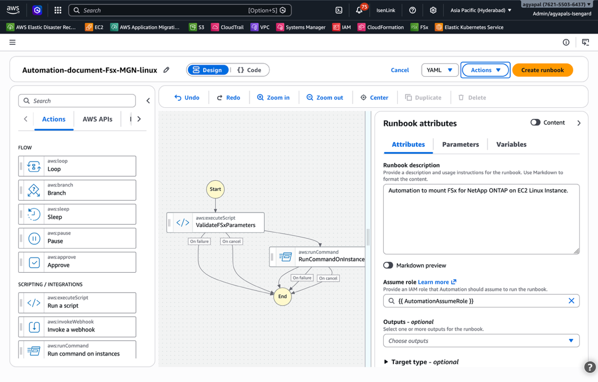The height and width of the screenshot is (382, 598).
Task: Select the Run command on instances icon
Action: (x=34, y=350)
